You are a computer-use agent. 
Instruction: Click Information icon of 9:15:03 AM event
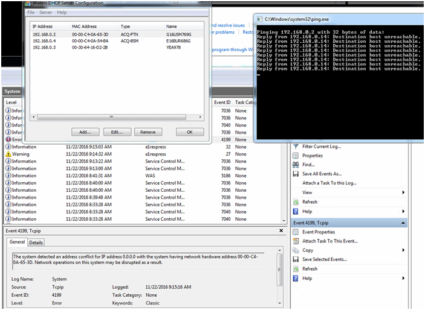(8, 147)
